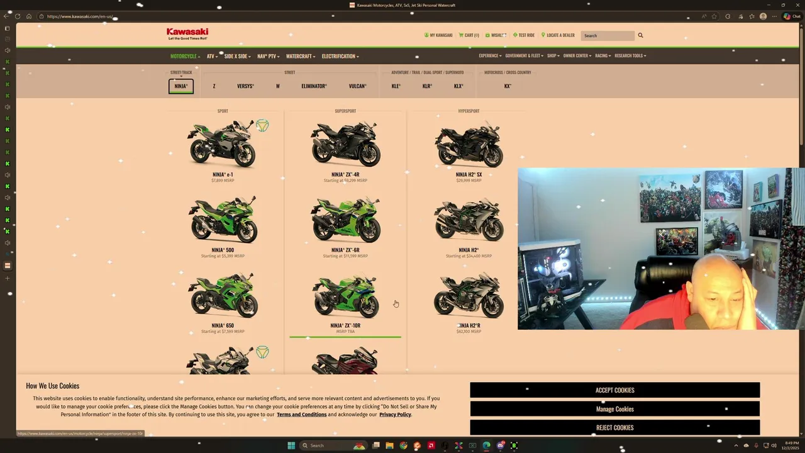Open the browser Chat sidebar button
The width and height of the screenshot is (805, 453).
point(792,16)
